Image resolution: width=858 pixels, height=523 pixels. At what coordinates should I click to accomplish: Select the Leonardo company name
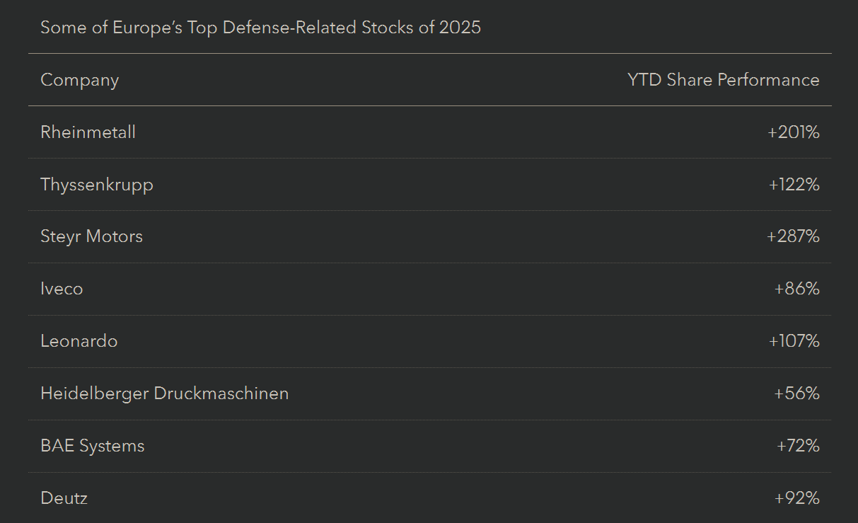tap(79, 341)
